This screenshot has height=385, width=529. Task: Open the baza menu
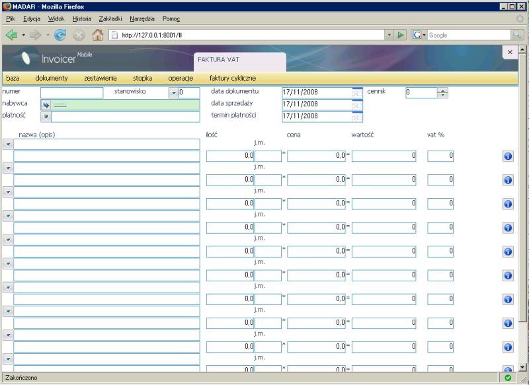(13, 78)
